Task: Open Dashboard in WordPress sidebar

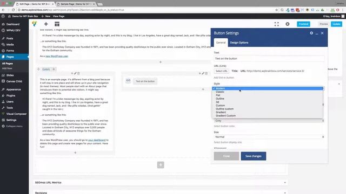Action: click(x=13, y=24)
